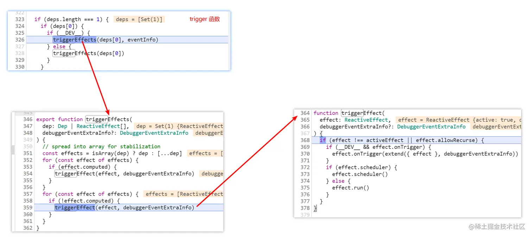Click 'export function' keywords on line 346
The width and height of the screenshot is (532, 237).
[x=59, y=119]
